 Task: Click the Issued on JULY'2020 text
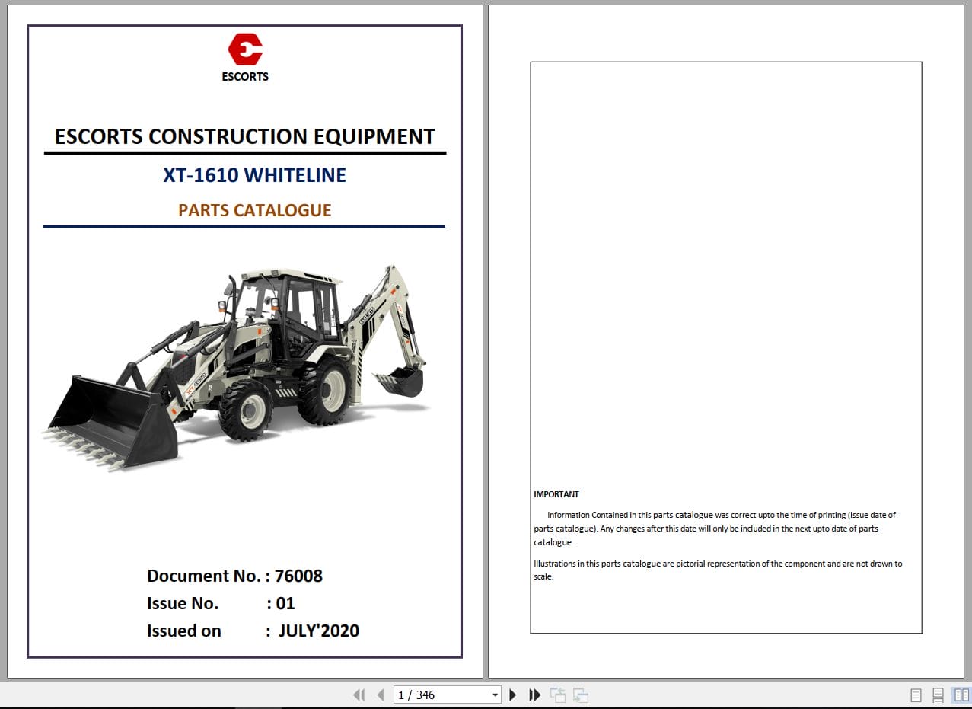coord(253,631)
